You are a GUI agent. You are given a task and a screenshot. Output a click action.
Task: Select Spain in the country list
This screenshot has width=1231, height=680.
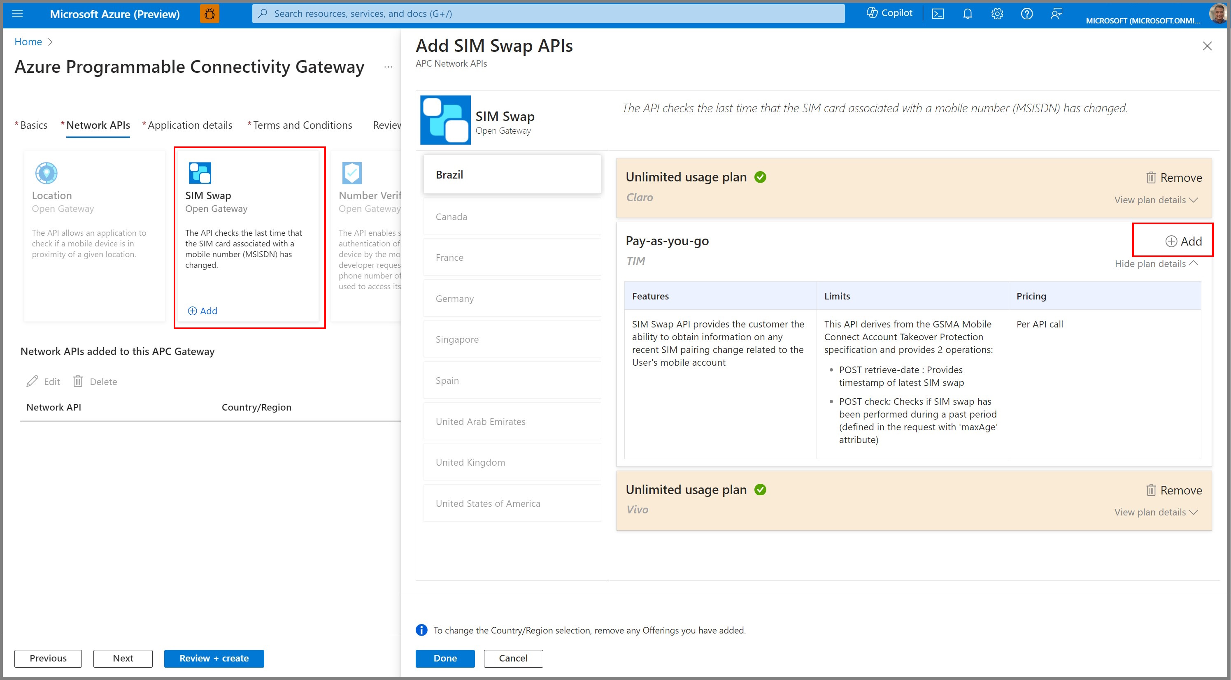(x=512, y=381)
